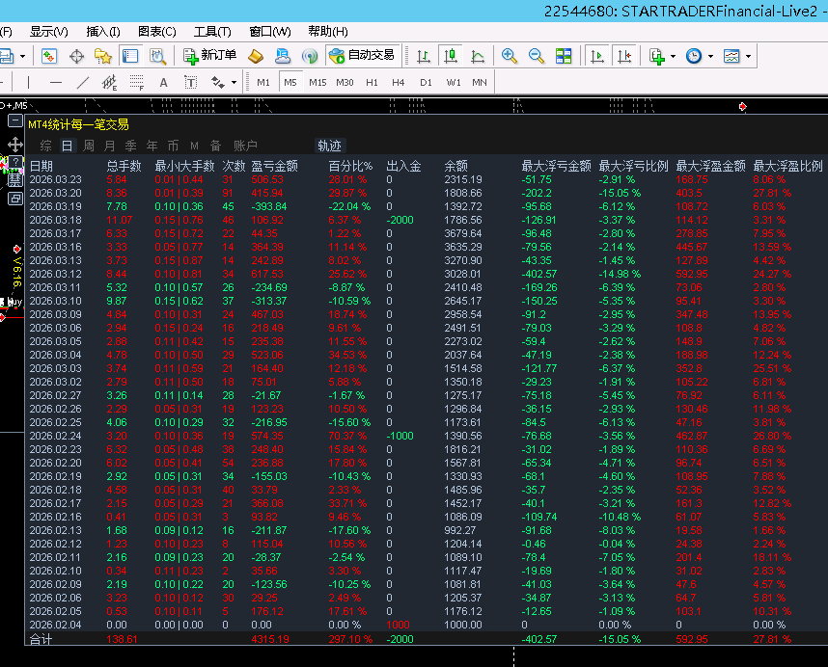
Task: Select the M15 timeframe
Action: (317, 82)
